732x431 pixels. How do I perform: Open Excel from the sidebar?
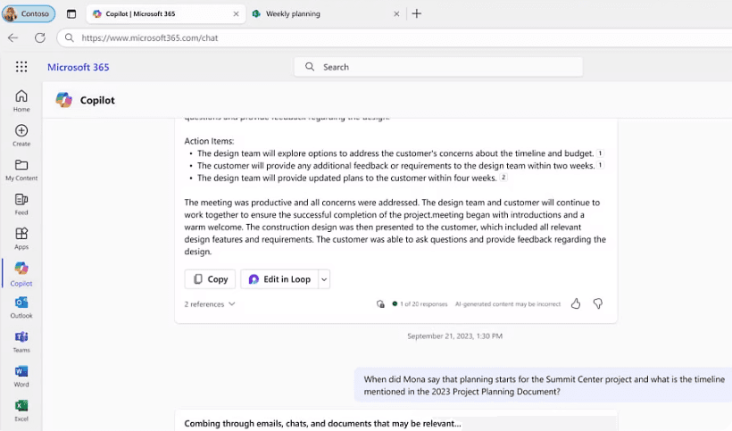point(21,410)
